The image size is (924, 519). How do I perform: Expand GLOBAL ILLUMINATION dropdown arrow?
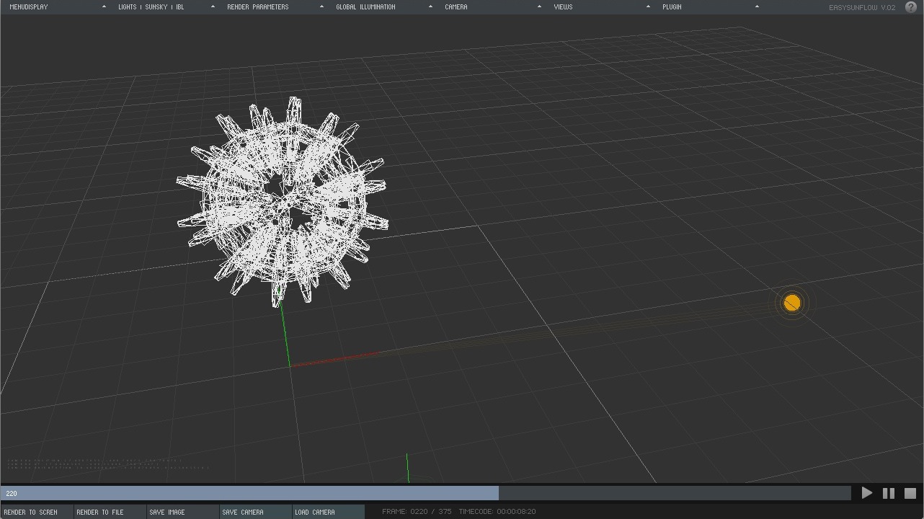430,6
